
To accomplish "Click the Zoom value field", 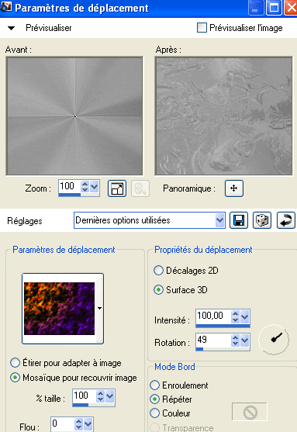I will (70, 186).
